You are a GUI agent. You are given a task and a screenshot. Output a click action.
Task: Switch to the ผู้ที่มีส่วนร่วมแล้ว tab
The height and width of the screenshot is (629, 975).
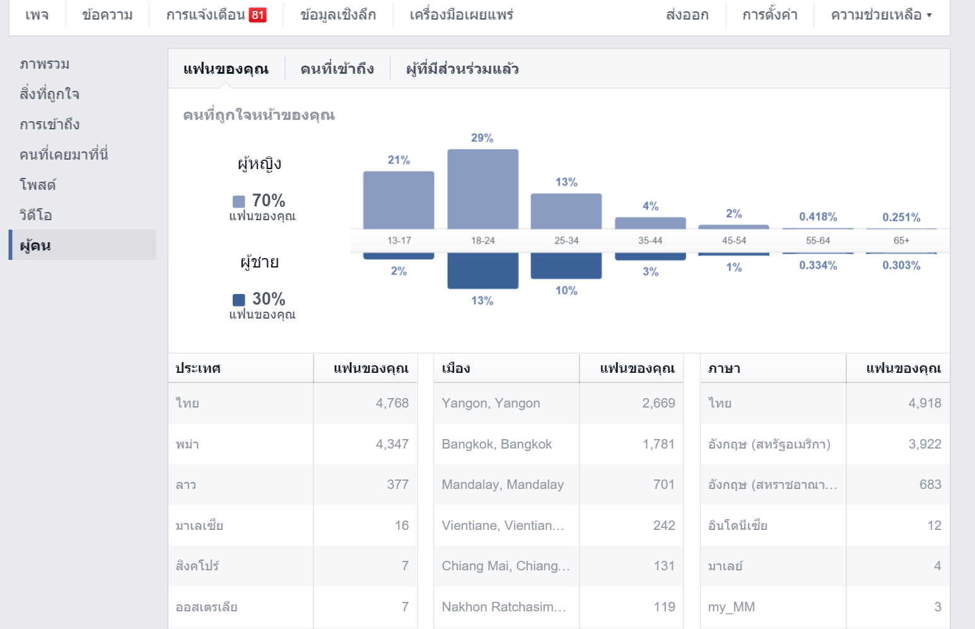click(x=462, y=69)
